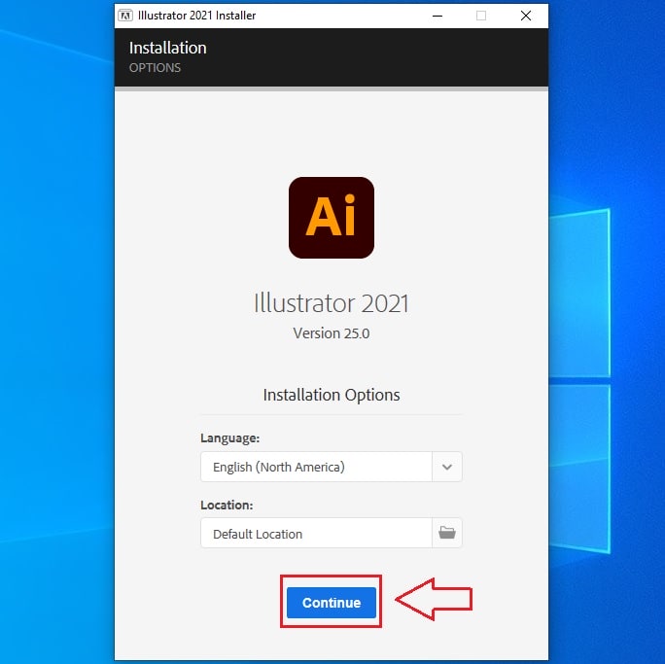Click the 'OPTIONS' subheader text
This screenshot has width=665, height=664.
click(x=155, y=67)
